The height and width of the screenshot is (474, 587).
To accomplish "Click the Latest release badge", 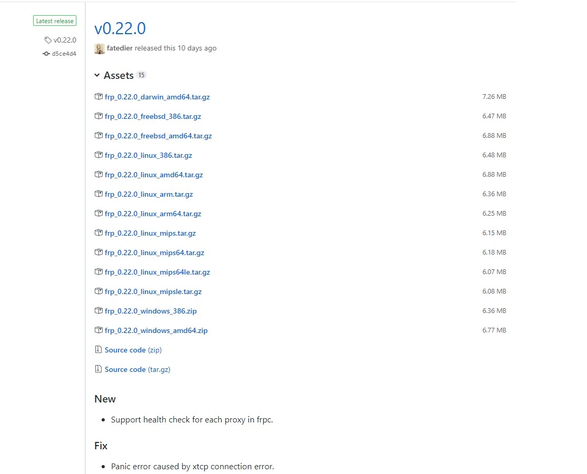I will 55,21.
